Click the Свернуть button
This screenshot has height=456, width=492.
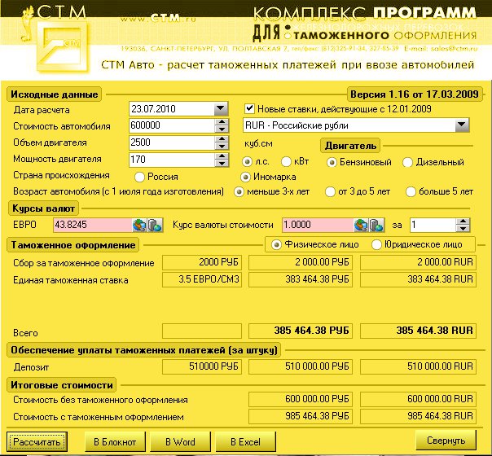pyautogui.click(x=446, y=441)
